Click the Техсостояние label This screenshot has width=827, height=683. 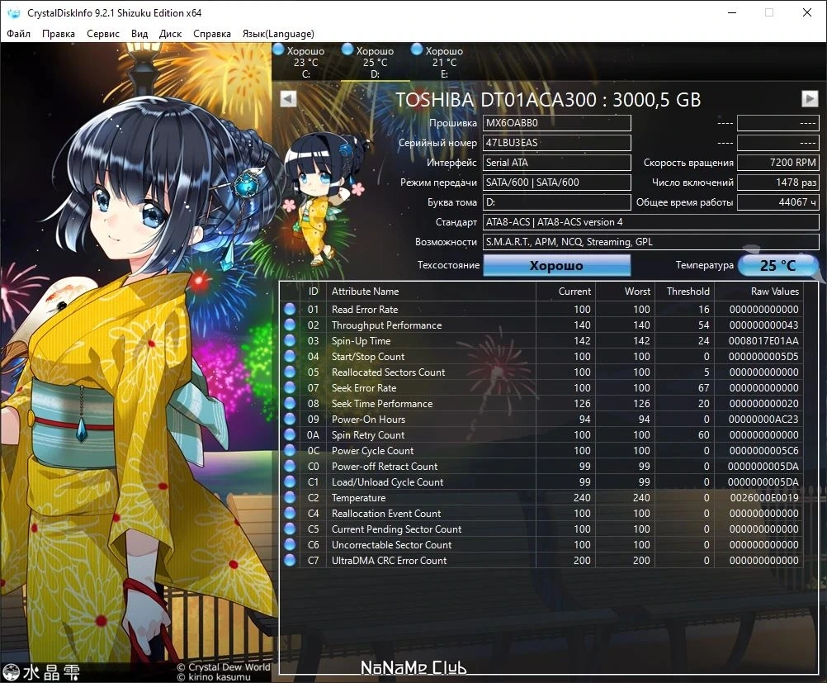(x=448, y=265)
